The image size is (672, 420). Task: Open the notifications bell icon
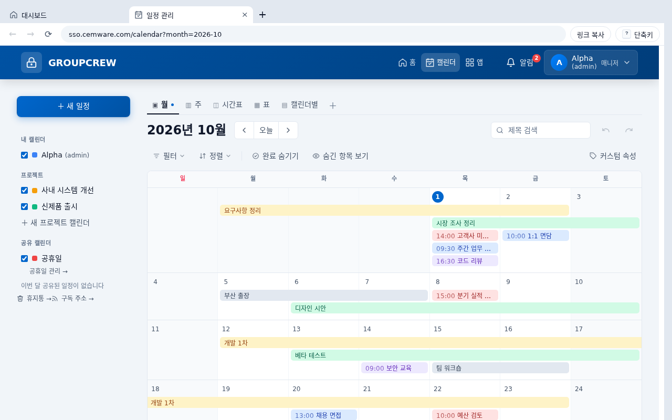click(x=511, y=62)
